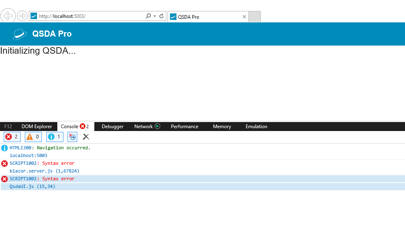This screenshot has width=405, height=225.
Task: Toggle the warnings filter showing 0
Action: click(x=33, y=137)
